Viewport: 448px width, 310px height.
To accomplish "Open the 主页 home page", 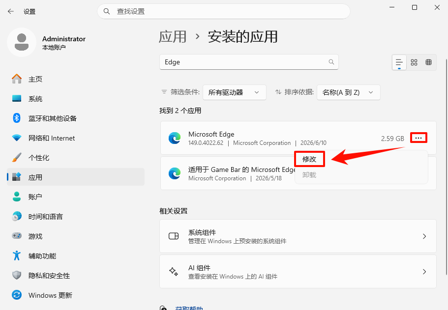I will (x=76, y=79).
